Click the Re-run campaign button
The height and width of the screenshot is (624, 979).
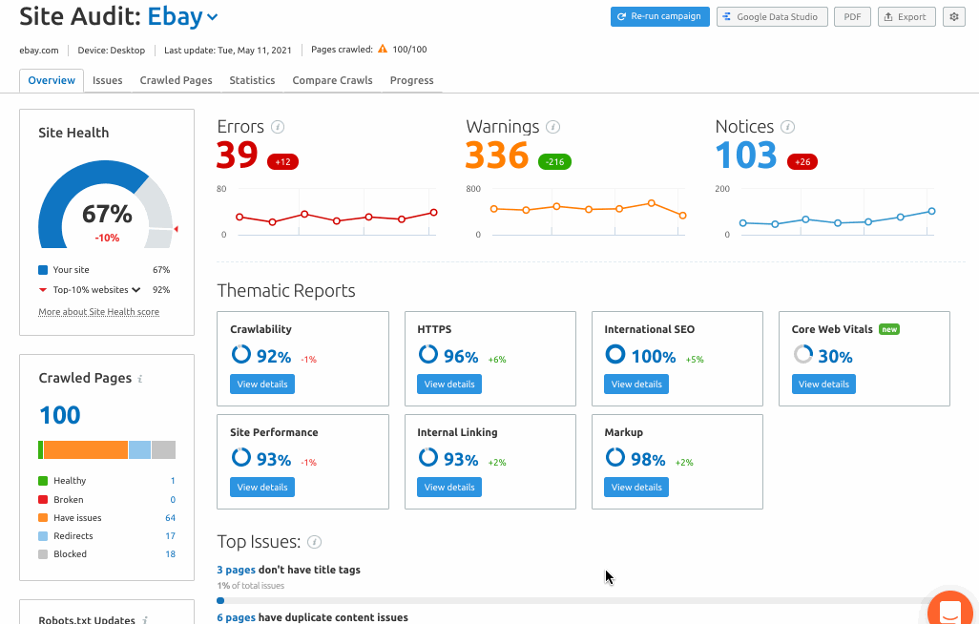[659, 16]
